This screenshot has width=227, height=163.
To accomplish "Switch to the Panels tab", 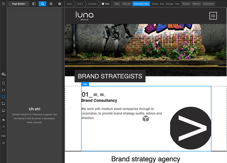I will (x=186, y=4).
